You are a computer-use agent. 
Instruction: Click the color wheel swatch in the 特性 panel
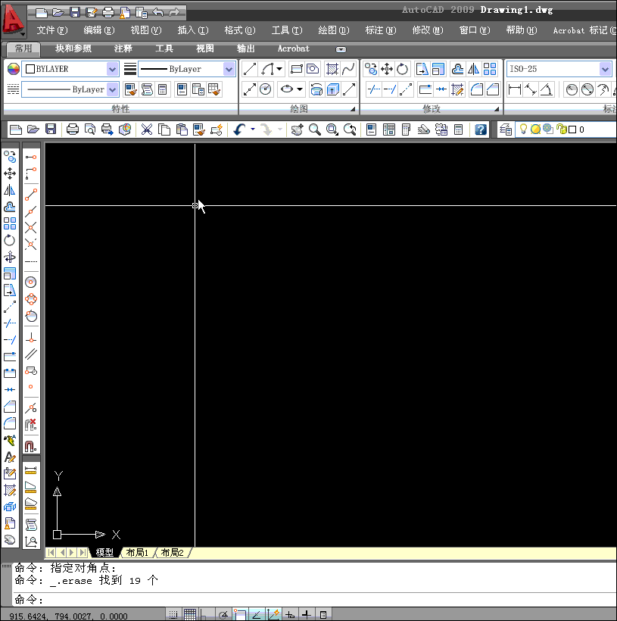(13, 69)
